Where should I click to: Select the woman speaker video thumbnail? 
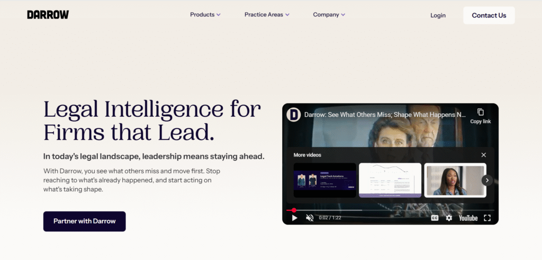(455, 180)
